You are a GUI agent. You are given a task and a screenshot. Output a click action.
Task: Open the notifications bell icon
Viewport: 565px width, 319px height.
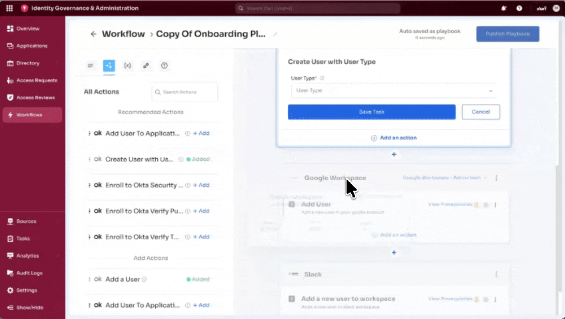pyautogui.click(x=504, y=8)
